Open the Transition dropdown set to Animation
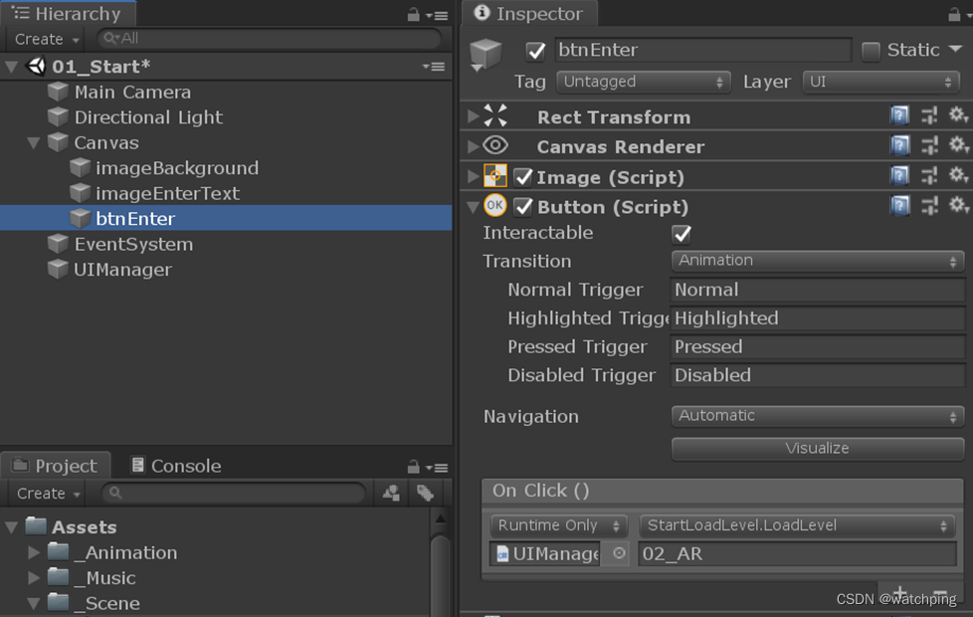Image resolution: width=973 pixels, height=617 pixels. click(818, 261)
